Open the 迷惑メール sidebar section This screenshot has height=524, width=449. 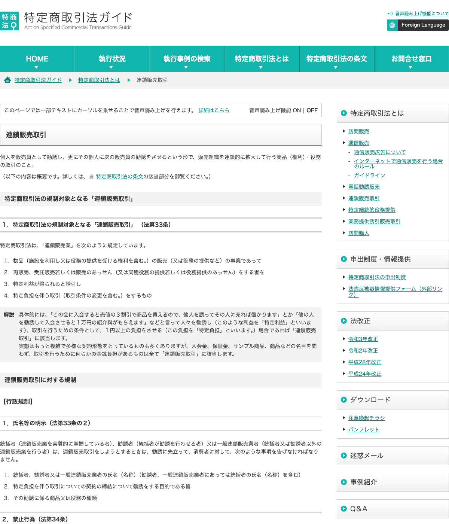(393, 456)
